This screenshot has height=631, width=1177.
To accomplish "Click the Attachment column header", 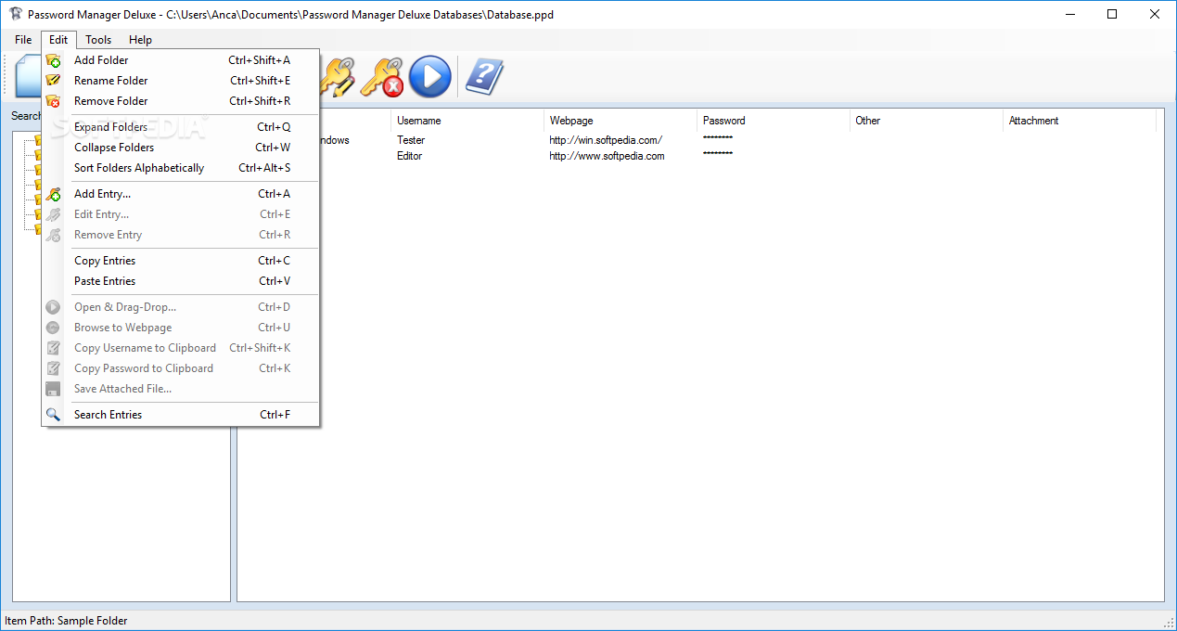I will (x=1080, y=121).
